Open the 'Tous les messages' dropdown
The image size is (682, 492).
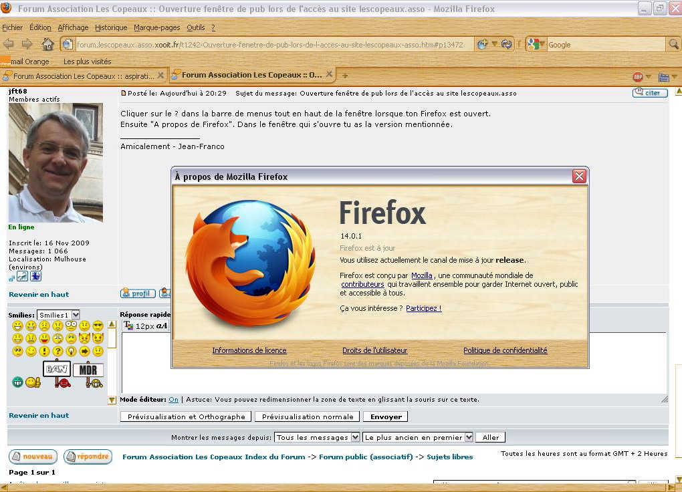(x=317, y=437)
